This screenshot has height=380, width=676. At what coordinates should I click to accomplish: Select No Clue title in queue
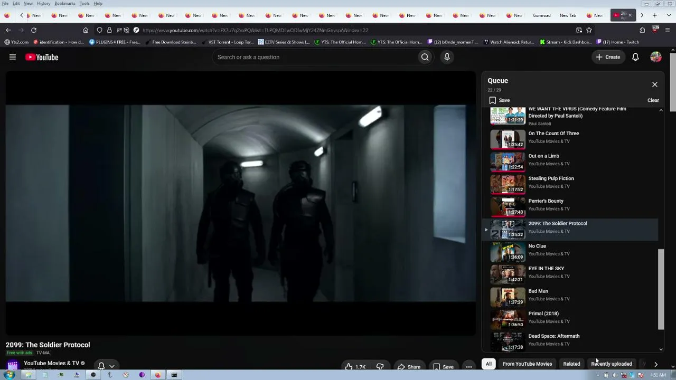coord(537,246)
